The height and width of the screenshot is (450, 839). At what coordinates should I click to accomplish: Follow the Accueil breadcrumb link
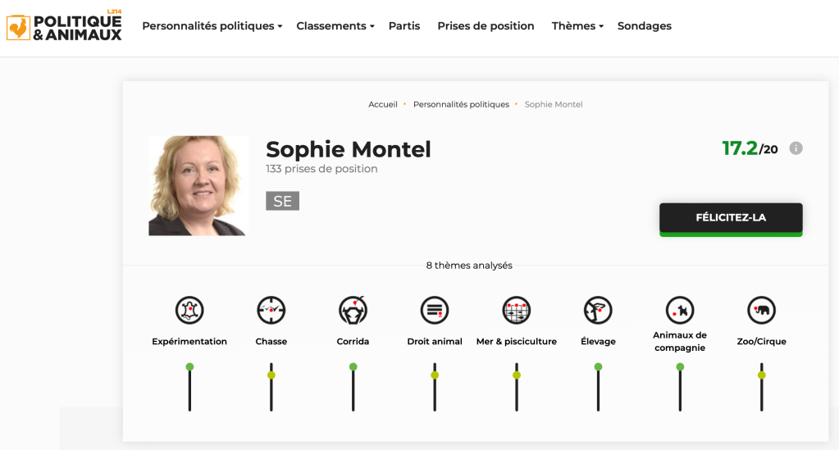382,104
